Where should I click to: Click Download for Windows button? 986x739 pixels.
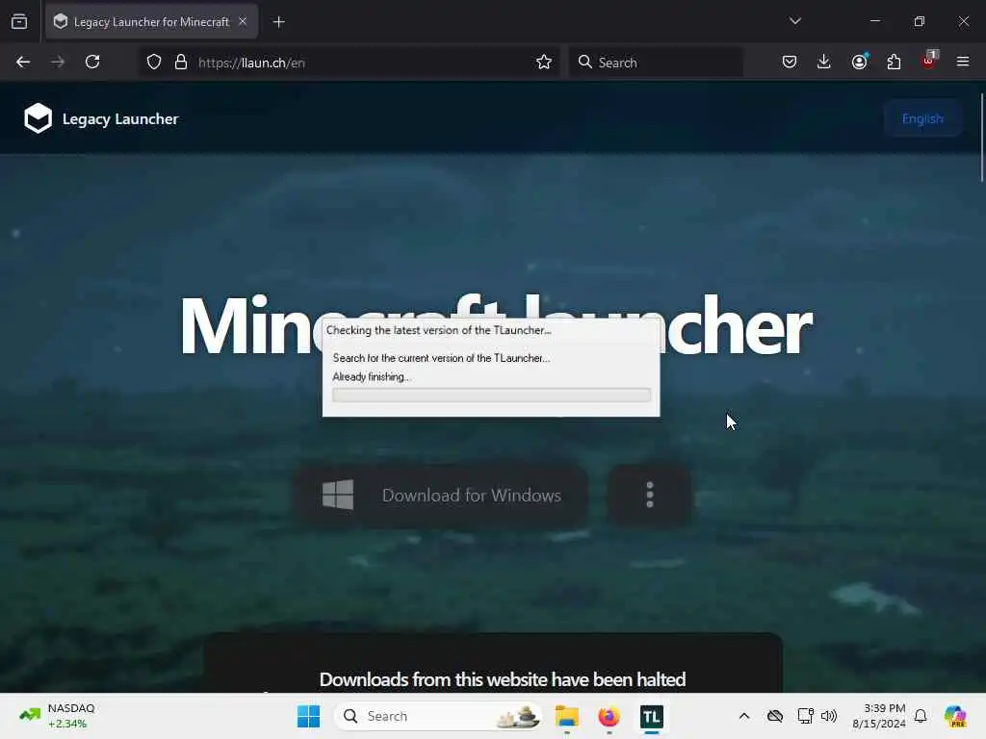click(442, 496)
